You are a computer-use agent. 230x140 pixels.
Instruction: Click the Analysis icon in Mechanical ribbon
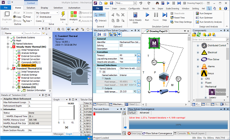tap(74, 14)
